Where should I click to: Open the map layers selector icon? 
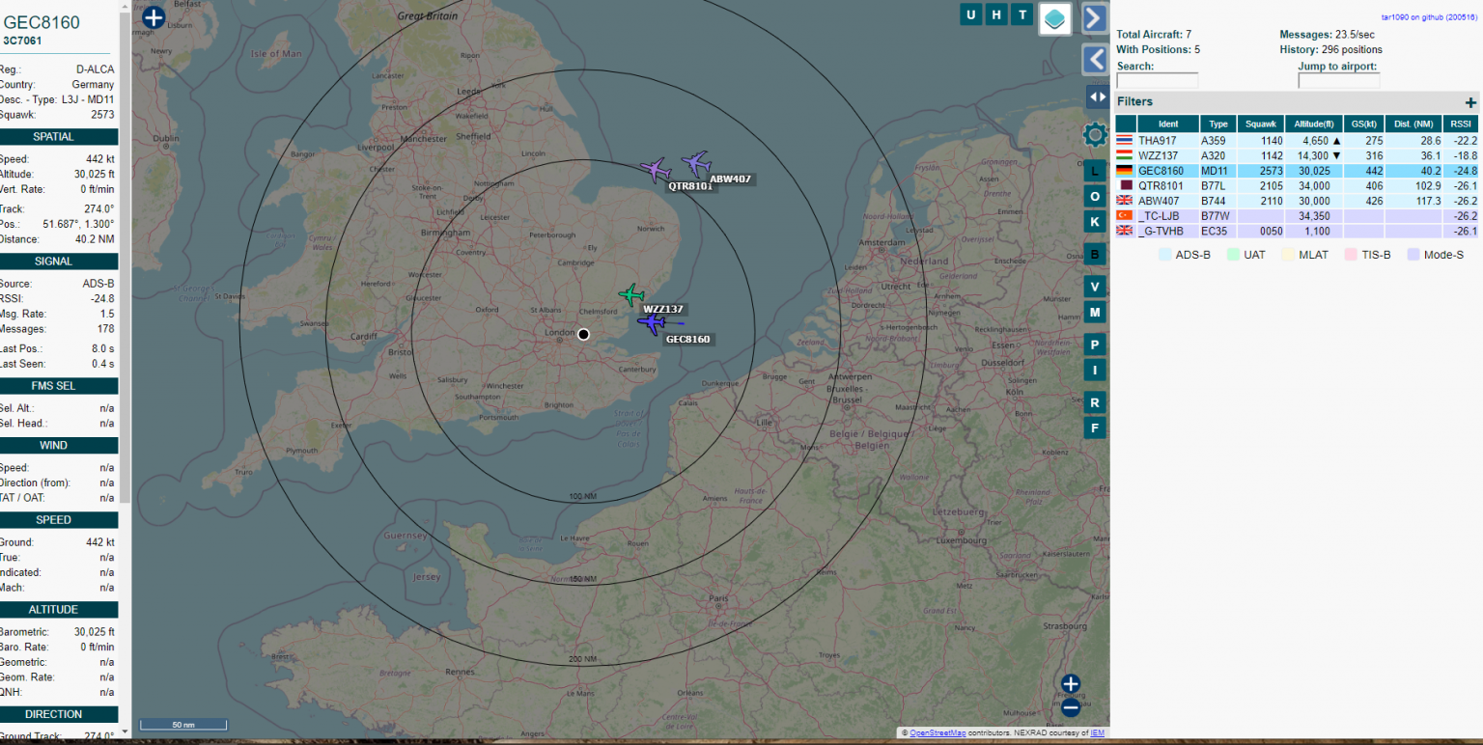coord(1054,19)
